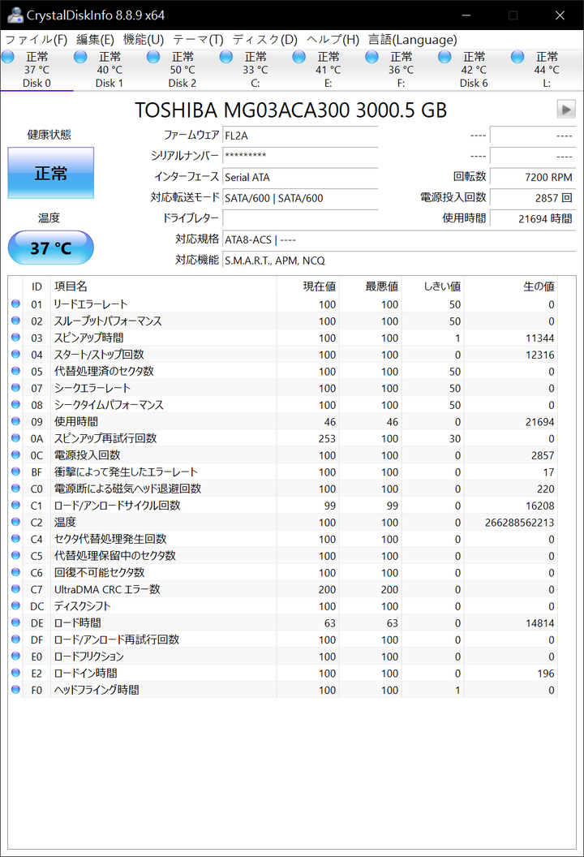
Task: Click status orb for Disk 1
Action: pos(81,56)
